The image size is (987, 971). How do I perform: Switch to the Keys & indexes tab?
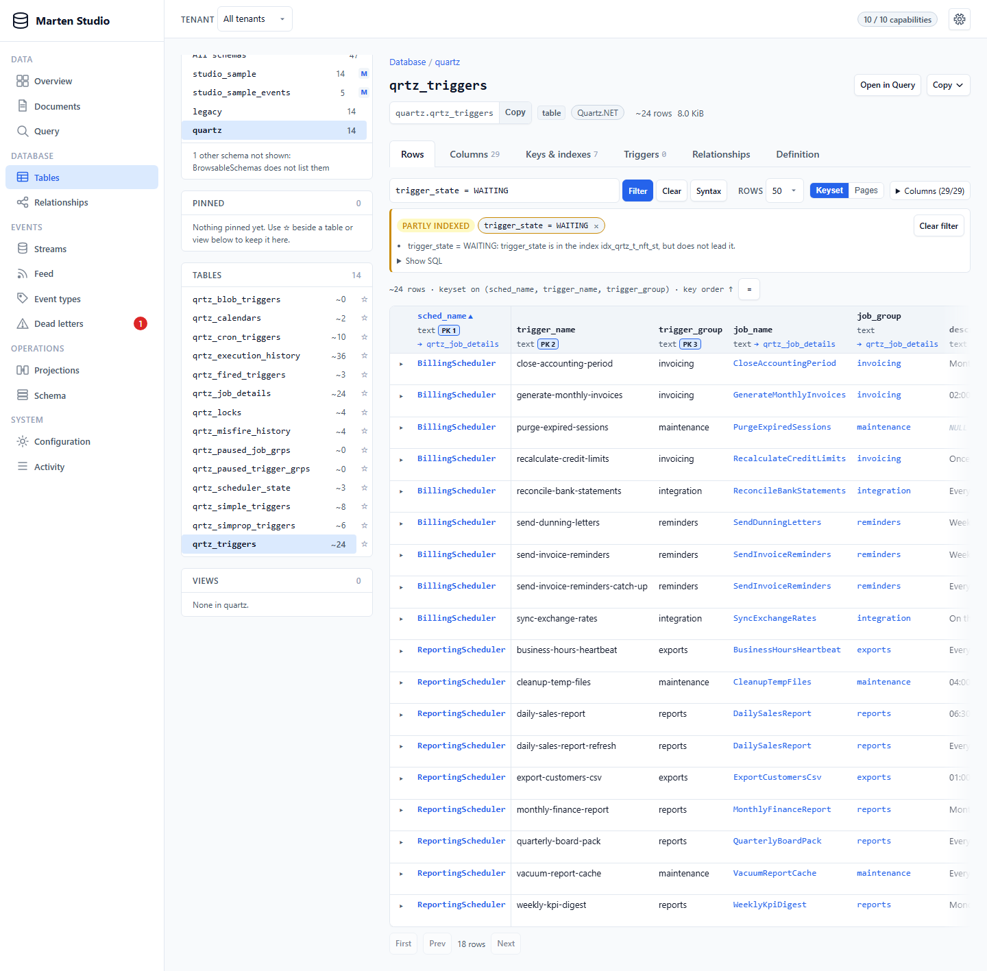click(561, 154)
